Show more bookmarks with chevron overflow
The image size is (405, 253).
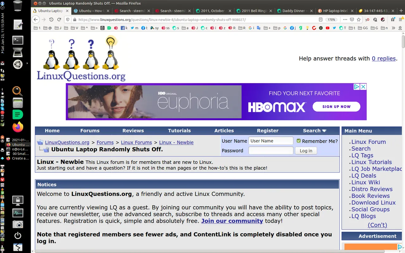[x=393, y=28]
